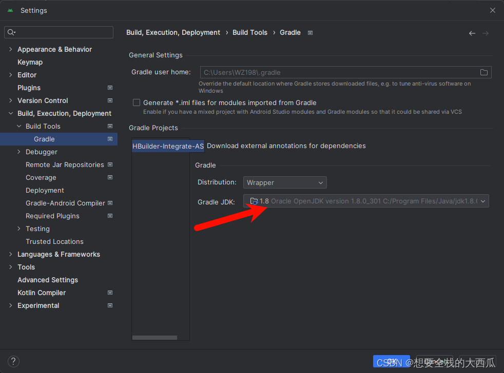Click the back navigation arrow
Viewport: 504px width, 373px height.
coord(472,33)
